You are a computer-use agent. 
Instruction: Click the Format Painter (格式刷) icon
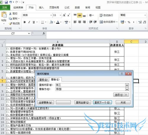tap(10, 23)
